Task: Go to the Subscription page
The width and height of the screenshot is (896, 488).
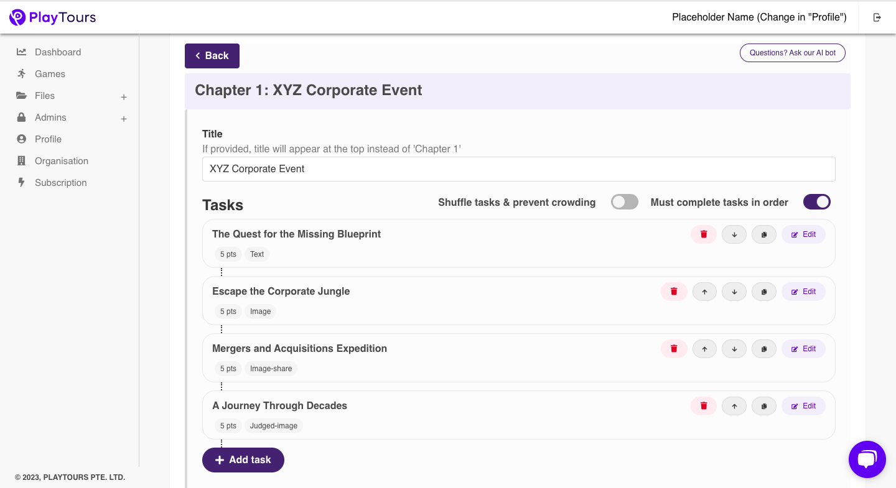Action: (x=60, y=182)
